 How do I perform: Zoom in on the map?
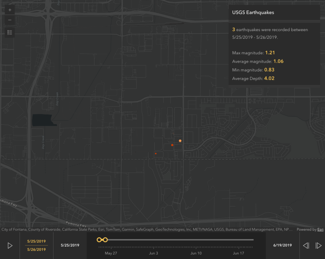click(10, 10)
